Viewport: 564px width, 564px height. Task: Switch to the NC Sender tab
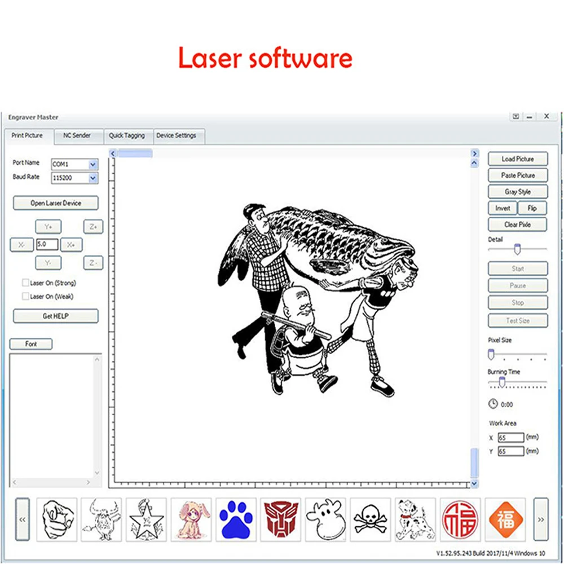(77, 135)
